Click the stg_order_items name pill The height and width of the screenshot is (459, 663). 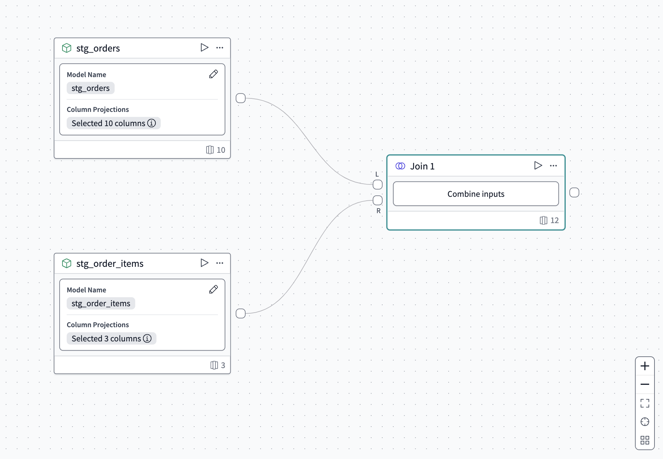click(101, 303)
